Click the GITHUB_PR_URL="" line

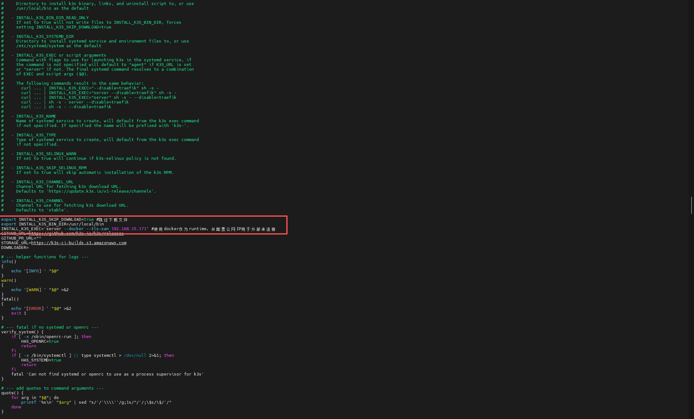click(21, 238)
